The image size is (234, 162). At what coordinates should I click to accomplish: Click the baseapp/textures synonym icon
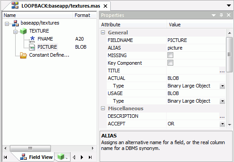point(15,23)
